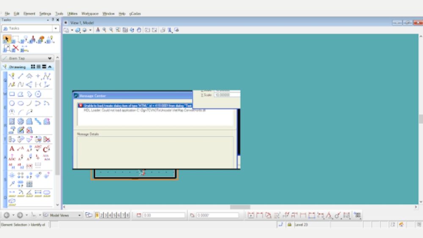Select the Place Line tool
Image resolution: width=423 pixels, height=238 pixels.
tap(20, 76)
